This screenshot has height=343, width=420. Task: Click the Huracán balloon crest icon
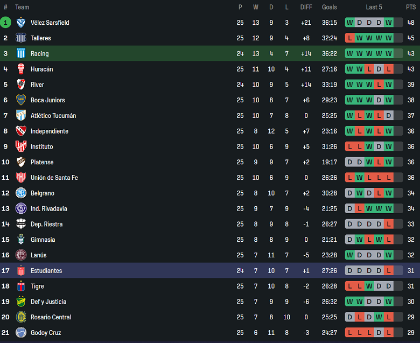click(x=21, y=69)
